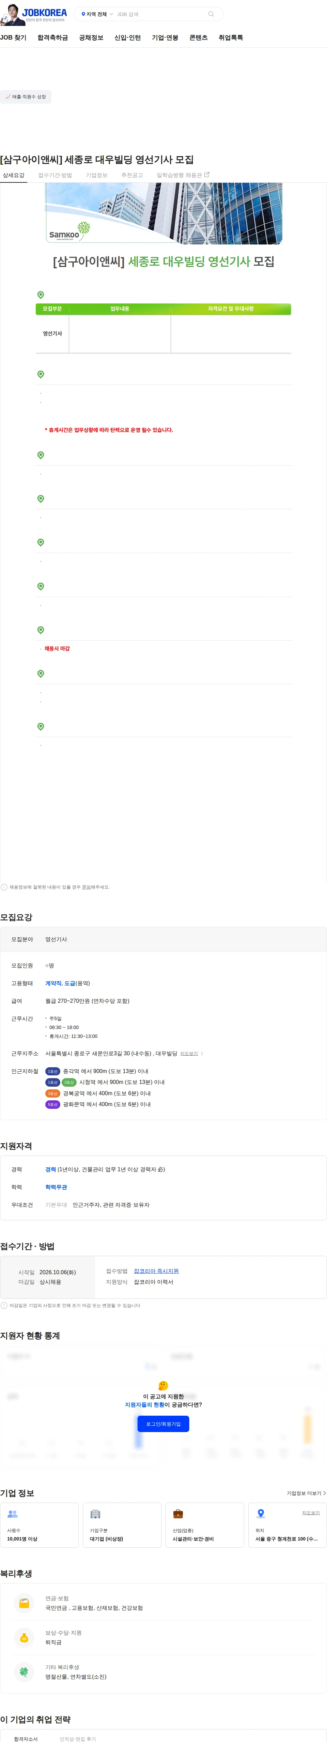Click the 산업(업종) briefcase icon card
The image size is (327, 1742).
[205, 1525]
